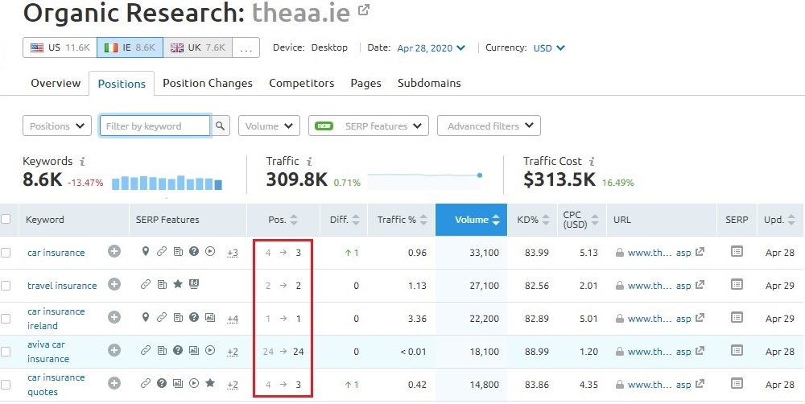Click the Traffic trend line chart
Viewport: 805px width, 404px height.
point(425,179)
